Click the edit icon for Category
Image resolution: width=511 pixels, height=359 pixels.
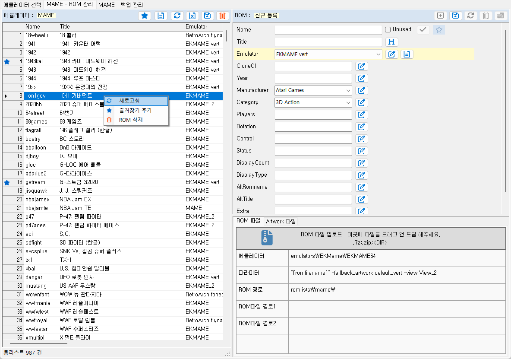point(361,102)
